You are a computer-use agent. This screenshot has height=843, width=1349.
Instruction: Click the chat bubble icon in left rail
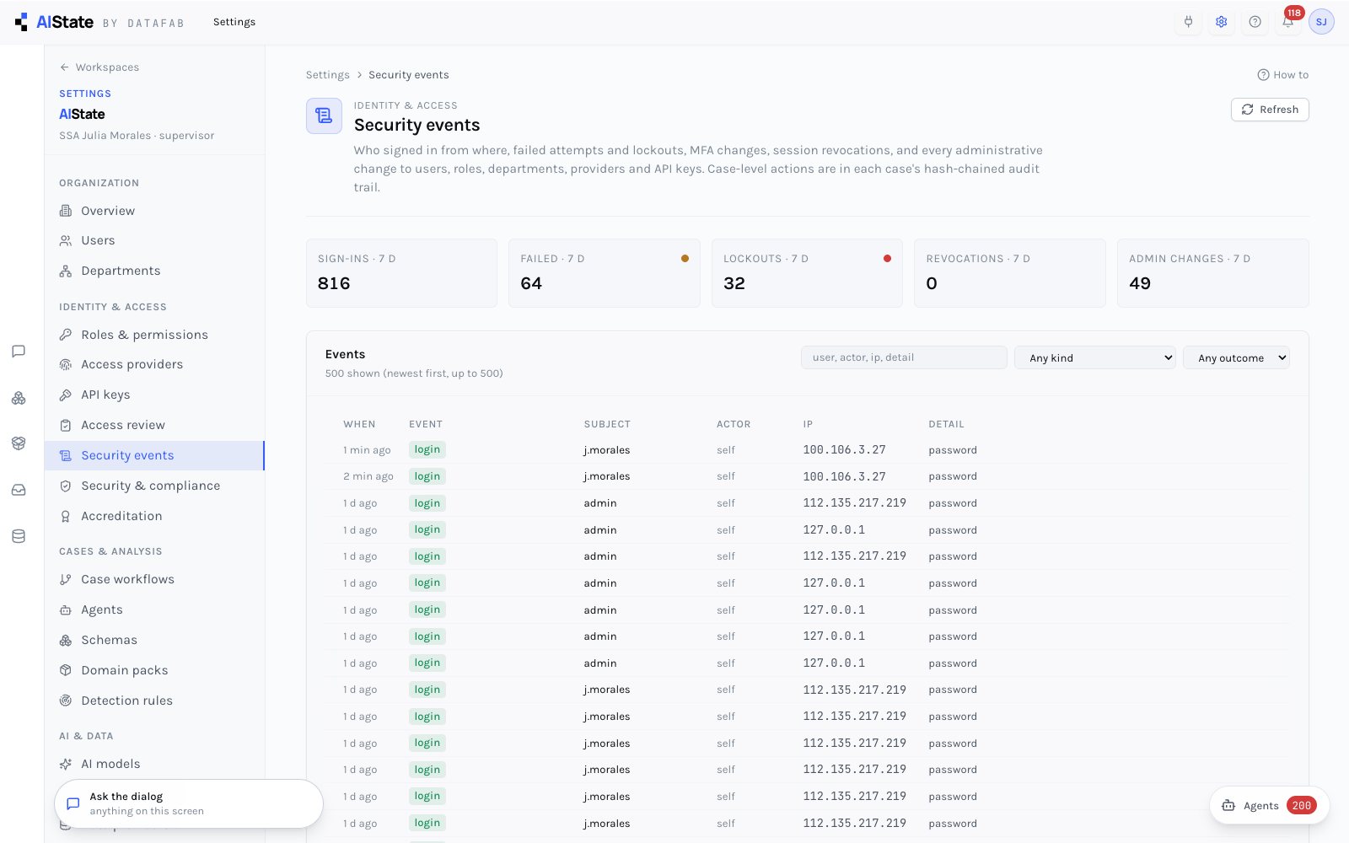(19, 352)
